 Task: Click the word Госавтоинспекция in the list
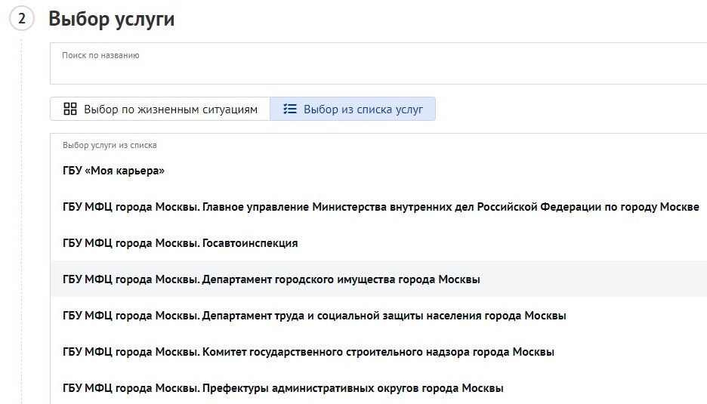[250, 243]
